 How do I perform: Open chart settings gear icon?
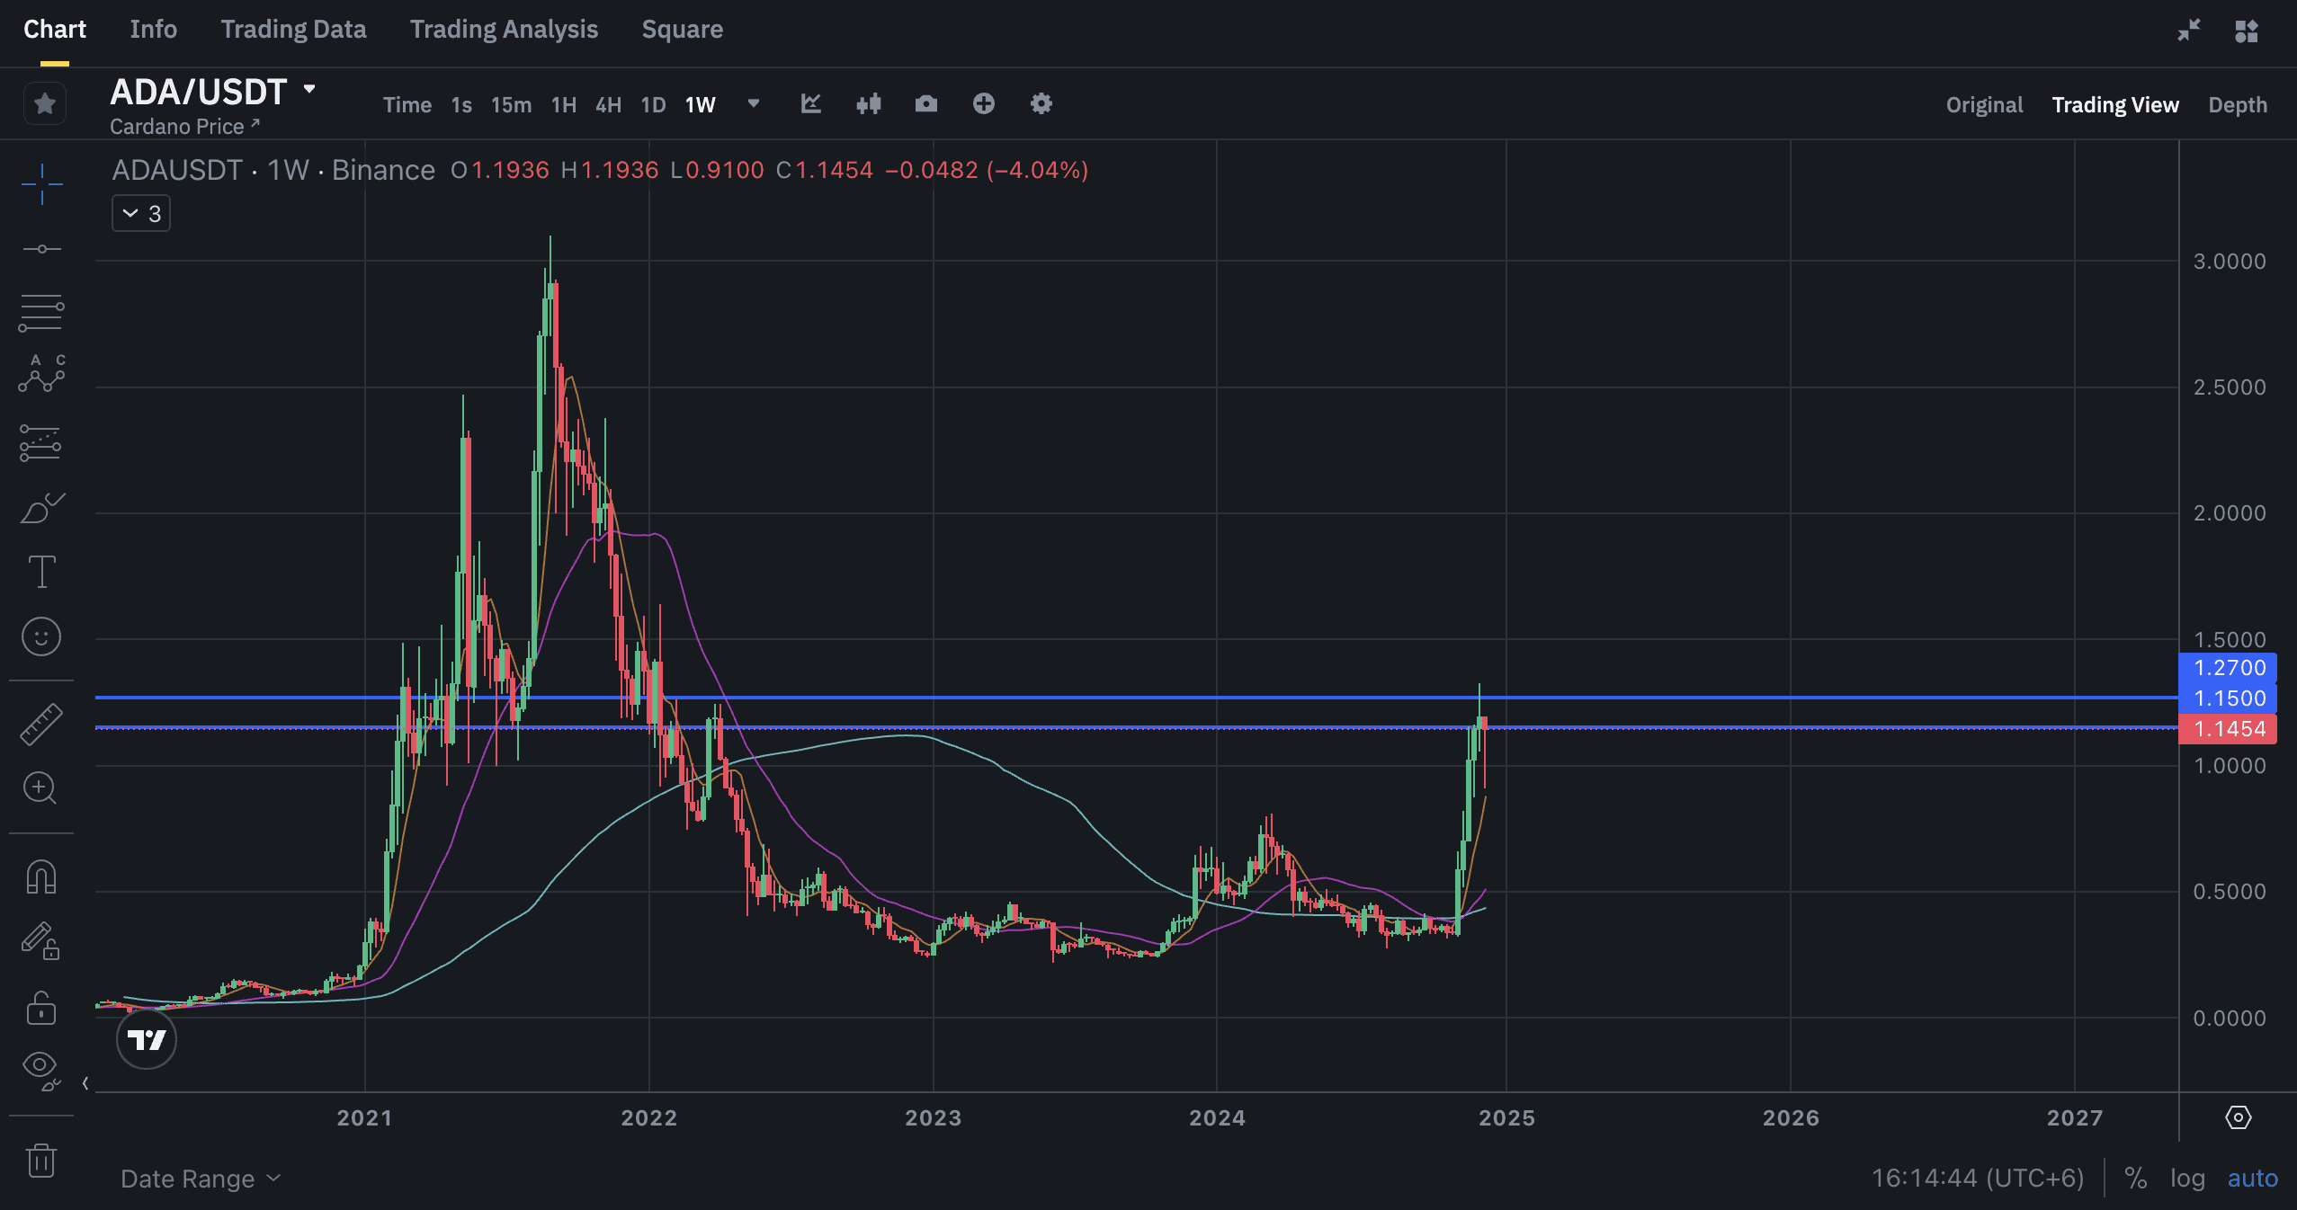1041,104
